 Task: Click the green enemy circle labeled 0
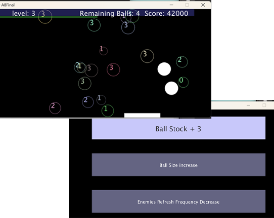[x=183, y=82]
